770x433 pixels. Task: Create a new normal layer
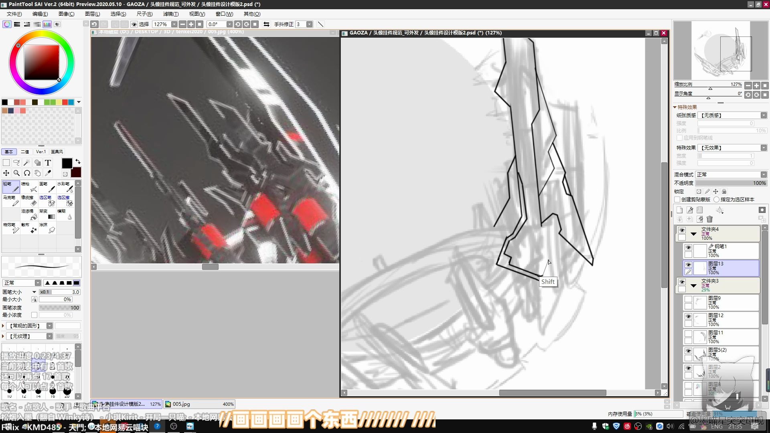click(679, 210)
